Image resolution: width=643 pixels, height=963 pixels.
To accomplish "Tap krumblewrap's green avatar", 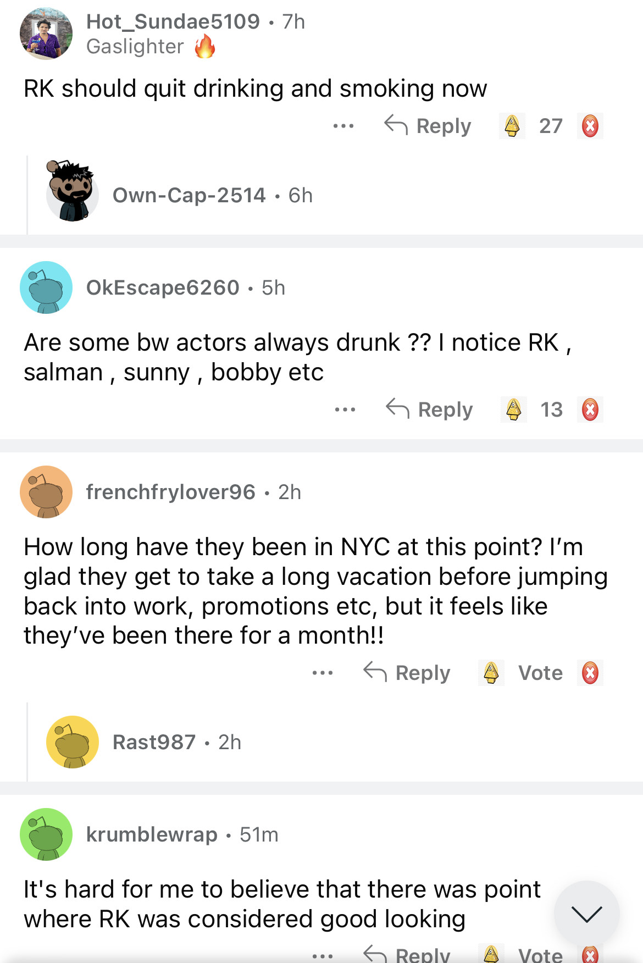I will click(x=46, y=834).
